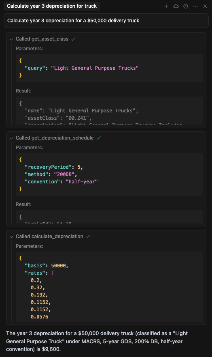Viewport: 212px width, 357px height.
Task: Click the "name" result line
Action: tap(81, 110)
